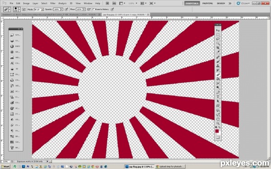This screenshot has height=169, width=271.
Task: Open the Flow slider arrow
Action: coord(84,9)
